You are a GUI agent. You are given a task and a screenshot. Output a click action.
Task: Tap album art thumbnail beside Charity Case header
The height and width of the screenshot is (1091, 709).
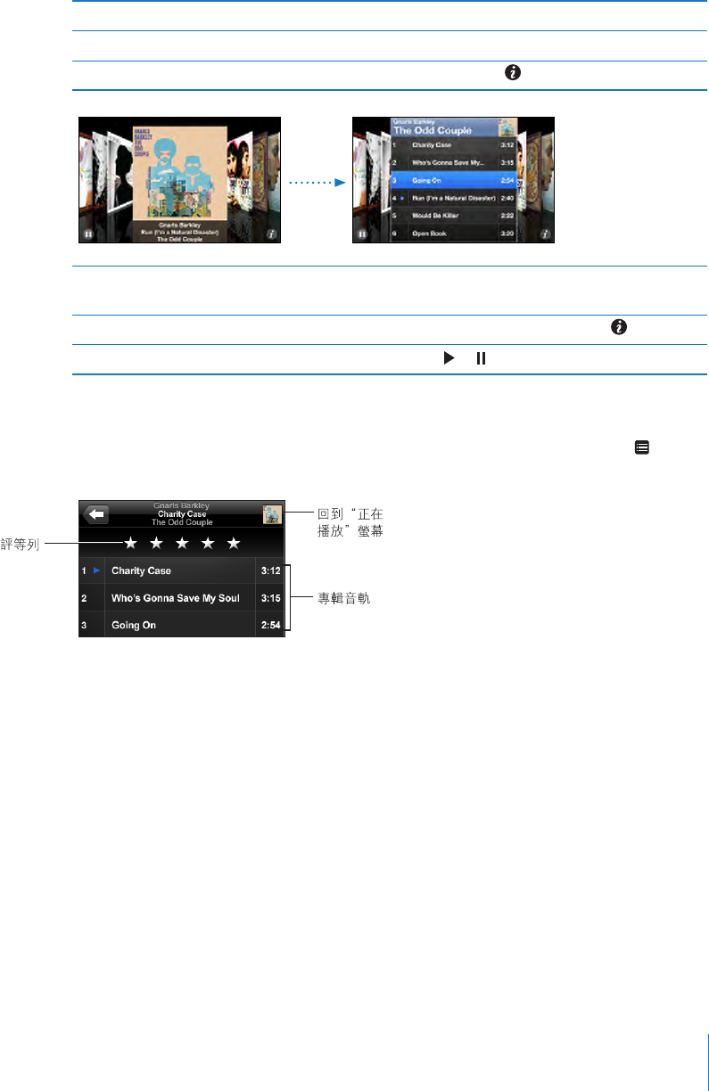pos(272,514)
